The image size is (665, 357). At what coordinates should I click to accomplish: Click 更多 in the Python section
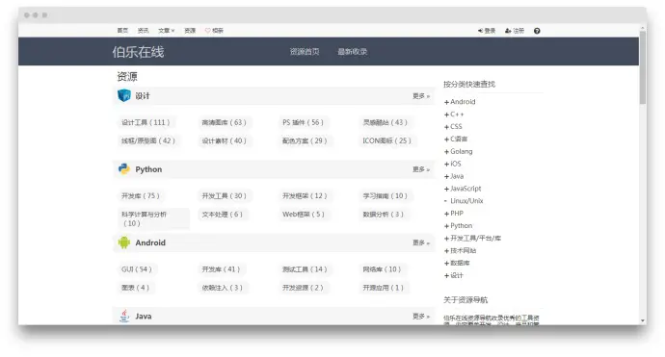click(421, 169)
